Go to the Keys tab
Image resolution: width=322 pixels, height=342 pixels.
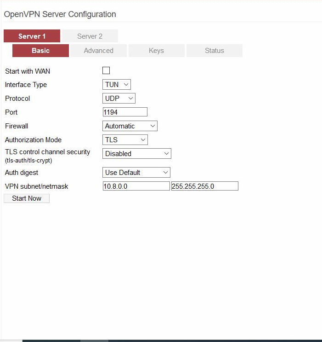156,51
